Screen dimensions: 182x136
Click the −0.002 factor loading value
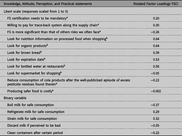click(x=156, y=91)
